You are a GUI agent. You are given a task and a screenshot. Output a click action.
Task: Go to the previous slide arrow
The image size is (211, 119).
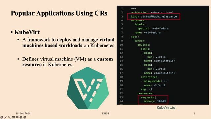pyautogui.click(x=2, y=117)
